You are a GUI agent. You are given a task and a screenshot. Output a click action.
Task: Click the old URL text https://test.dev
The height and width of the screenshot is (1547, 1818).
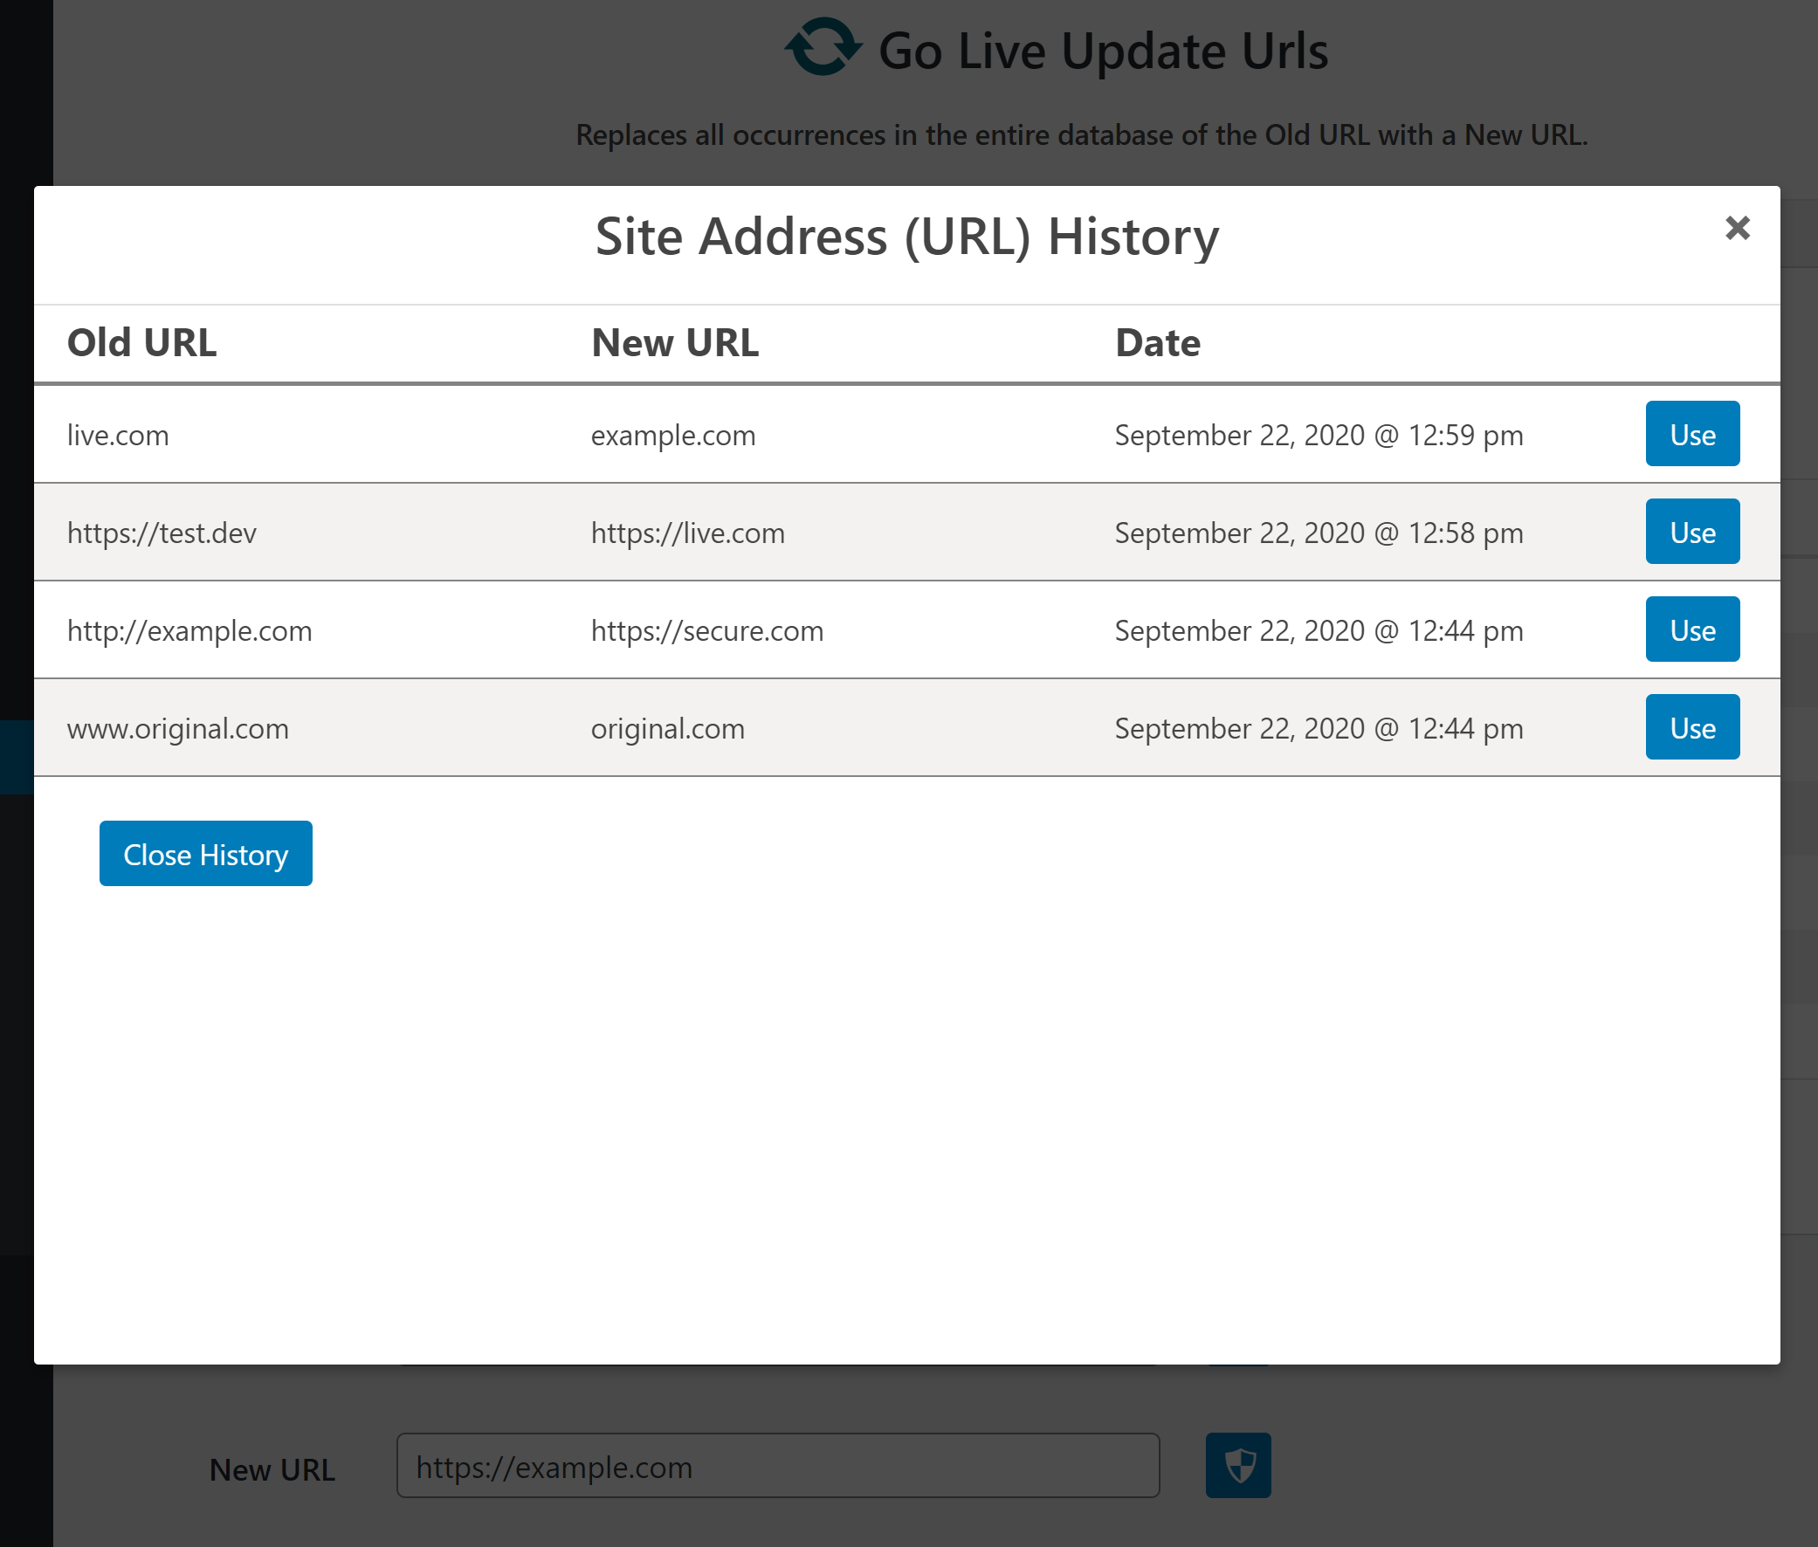(x=161, y=532)
